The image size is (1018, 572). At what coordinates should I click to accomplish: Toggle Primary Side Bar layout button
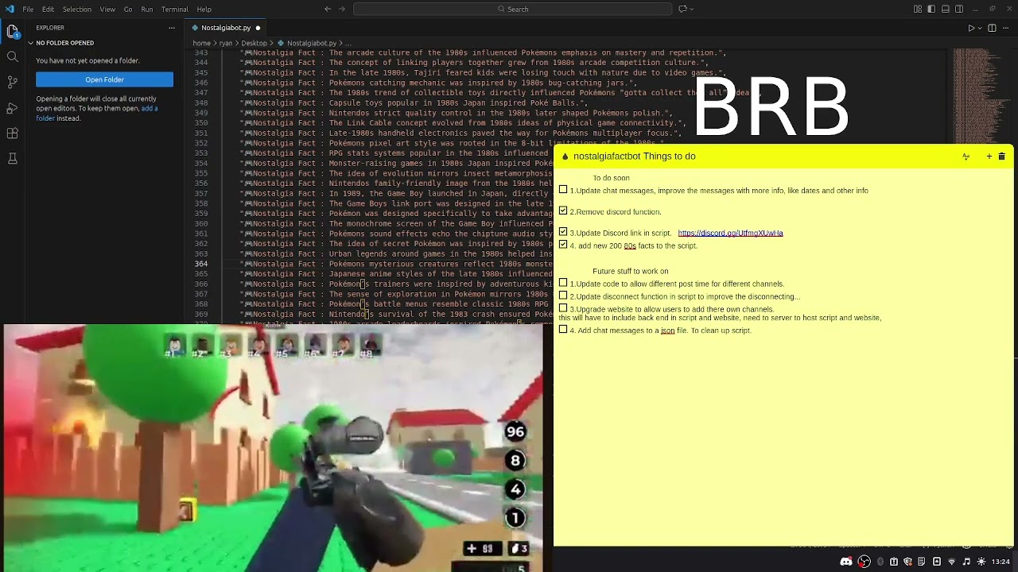click(931, 9)
